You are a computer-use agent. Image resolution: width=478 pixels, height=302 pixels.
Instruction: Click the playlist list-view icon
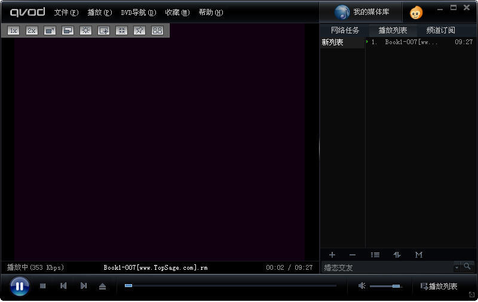tap(375, 255)
